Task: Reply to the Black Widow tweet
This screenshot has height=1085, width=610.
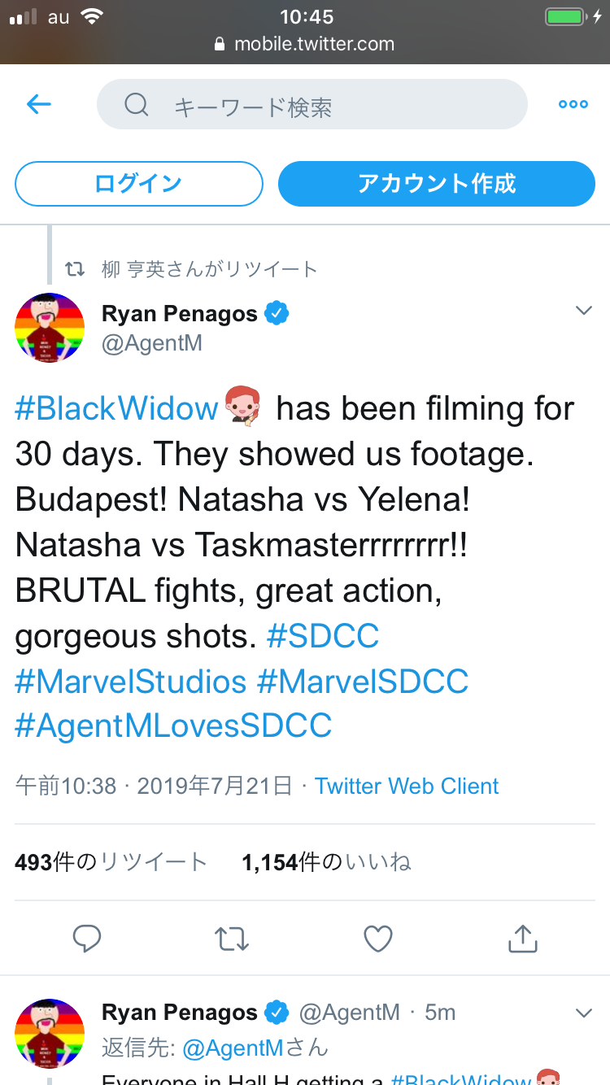Action: point(87,939)
